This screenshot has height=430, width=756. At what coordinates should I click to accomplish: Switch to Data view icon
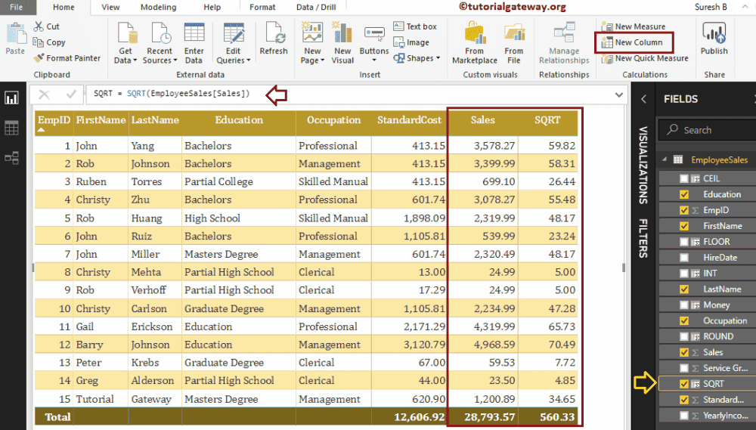pos(12,128)
